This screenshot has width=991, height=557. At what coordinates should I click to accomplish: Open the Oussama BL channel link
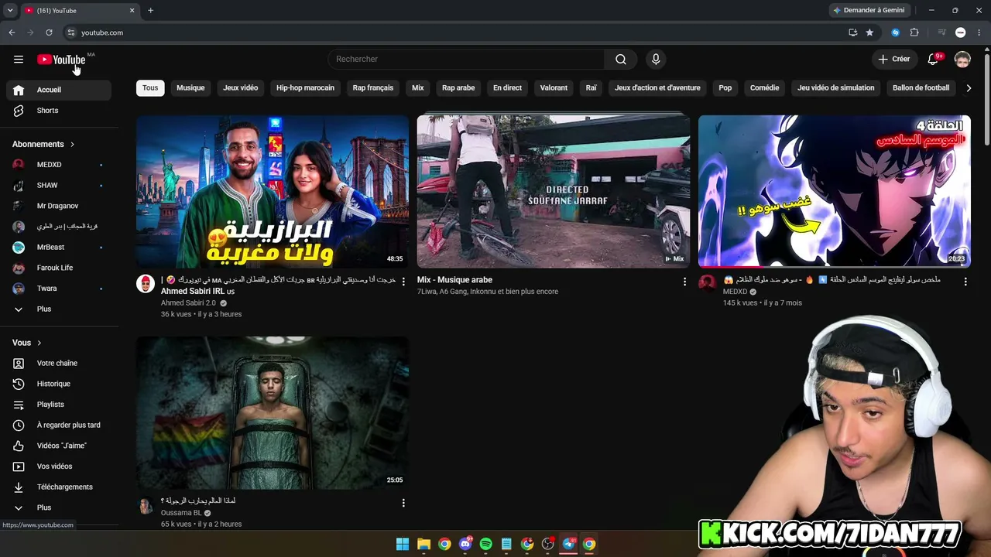tap(181, 513)
